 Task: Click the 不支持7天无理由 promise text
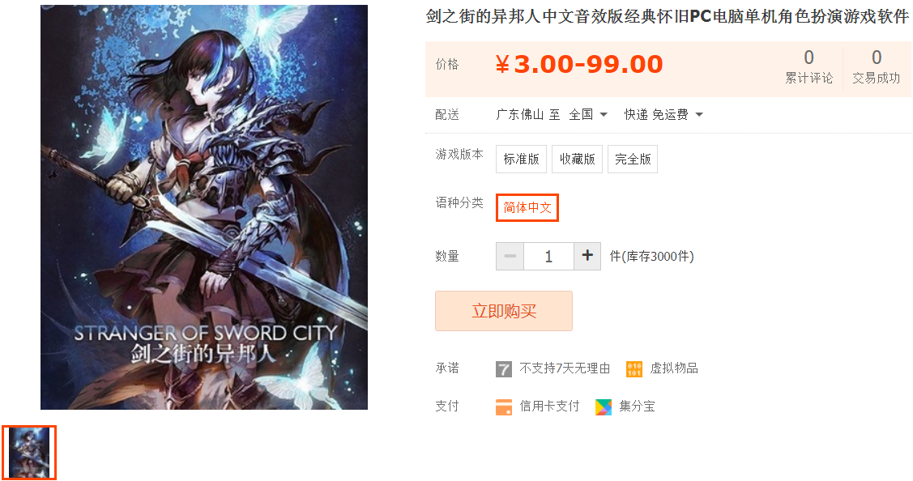pyautogui.click(x=565, y=368)
